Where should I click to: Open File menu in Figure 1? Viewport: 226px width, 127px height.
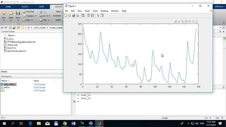pyautogui.click(x=66, y=11)
